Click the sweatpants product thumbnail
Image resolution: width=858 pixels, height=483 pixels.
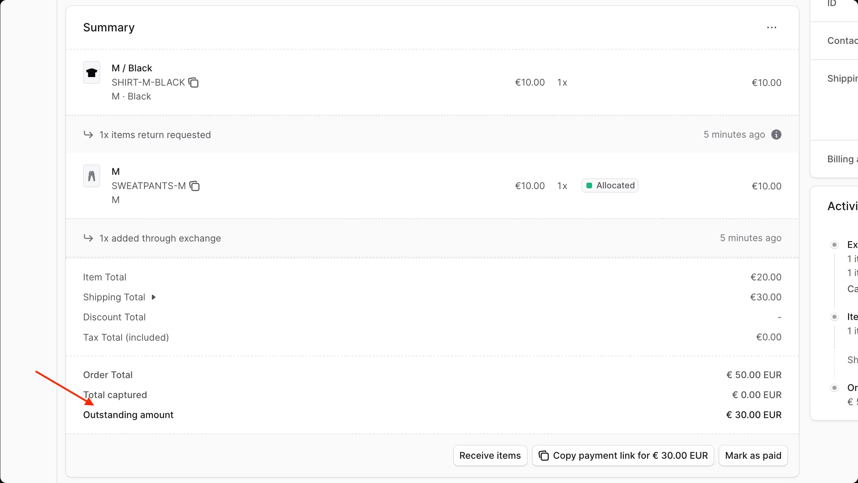tap(92, 176)
